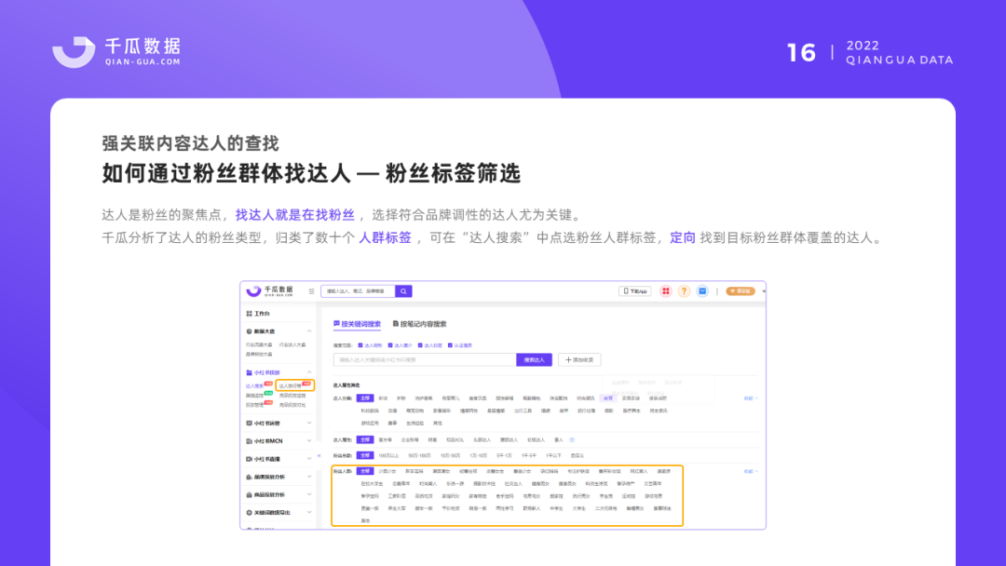Click the 小红书直播 camera icon
Screen dimensions: 1006x566
[x=249, y=459]
